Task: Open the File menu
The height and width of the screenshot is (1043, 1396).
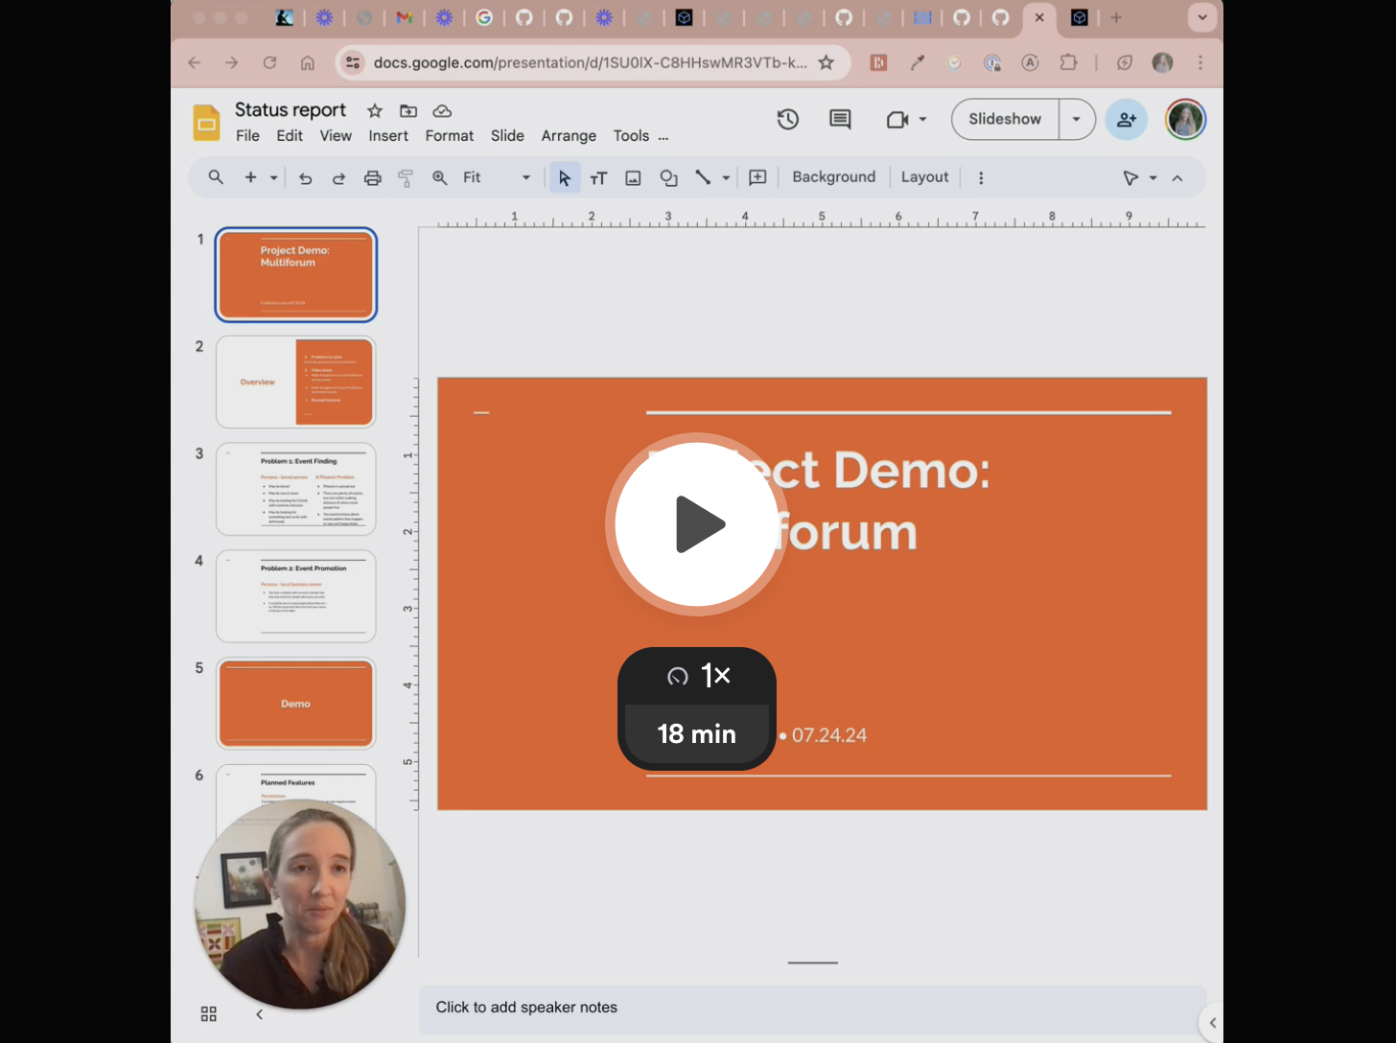Action: [x=247, y=136]
